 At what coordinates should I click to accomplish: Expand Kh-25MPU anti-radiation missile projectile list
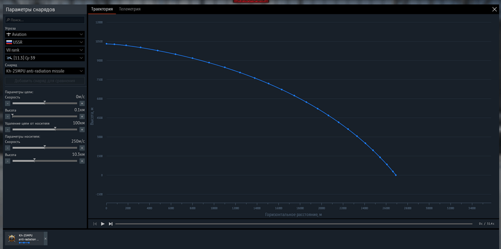point(45,71)
